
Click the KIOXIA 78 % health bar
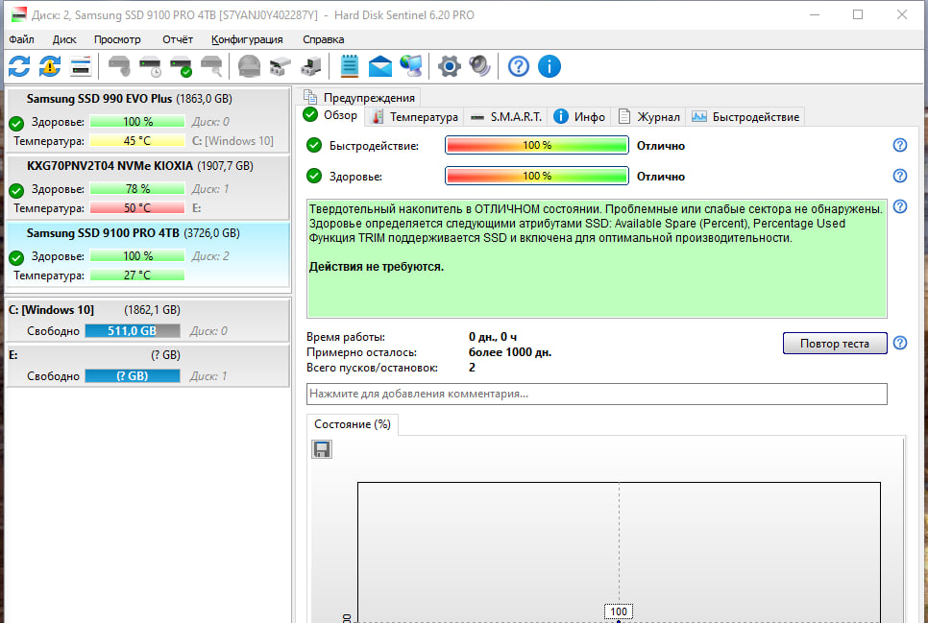[x=137, y=189]
